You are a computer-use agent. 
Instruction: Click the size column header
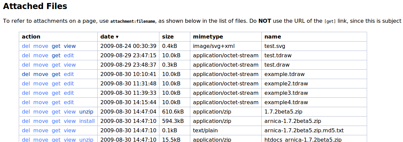[x=168, y=37]
